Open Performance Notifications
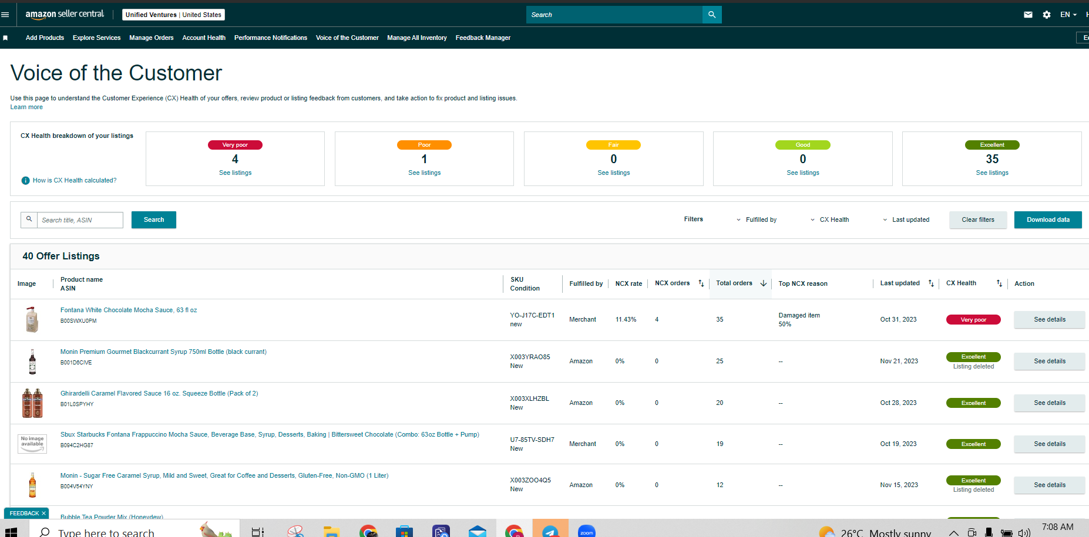The width and height of the screenshot is (1089, 537). click(271, 38)
